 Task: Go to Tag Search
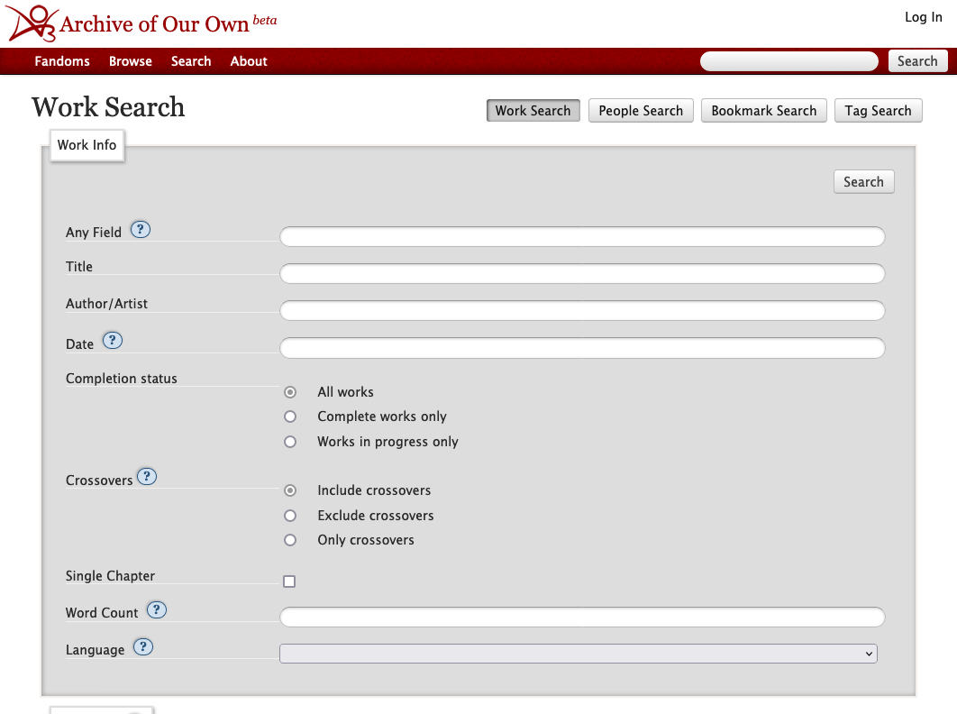(x=878, y=111)
